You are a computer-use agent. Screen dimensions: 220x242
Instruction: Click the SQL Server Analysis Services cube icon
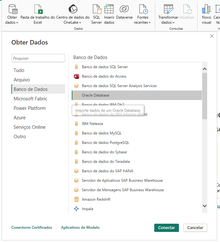(76, 86)
